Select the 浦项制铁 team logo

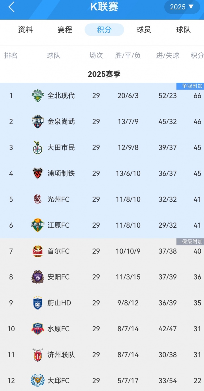[x=37, y=173]
